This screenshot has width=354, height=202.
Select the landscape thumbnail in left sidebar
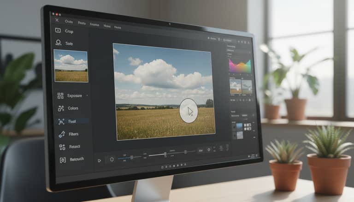point(71,66)
